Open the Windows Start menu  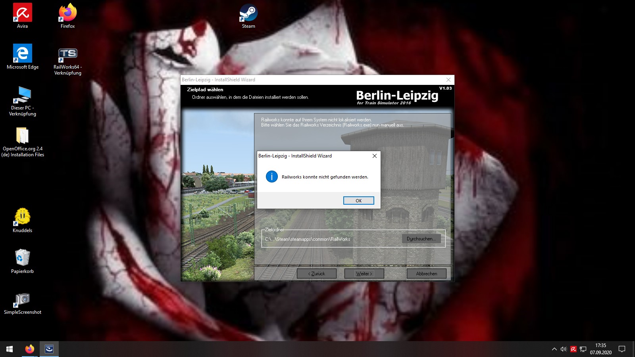10,349
